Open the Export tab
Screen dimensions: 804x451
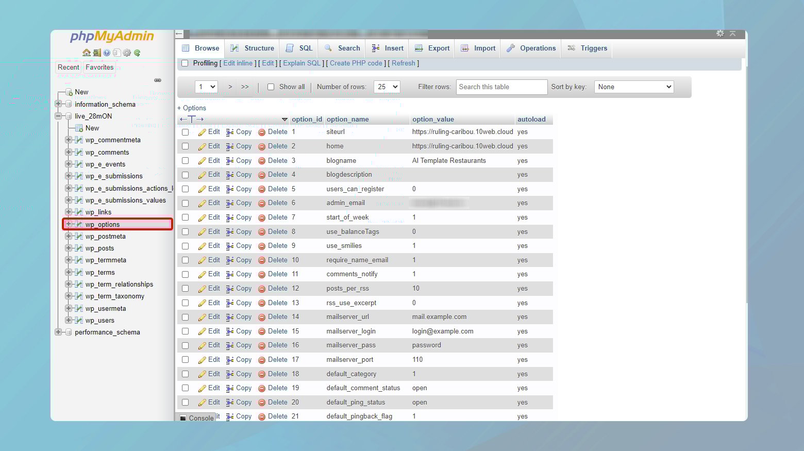point(432,48)
